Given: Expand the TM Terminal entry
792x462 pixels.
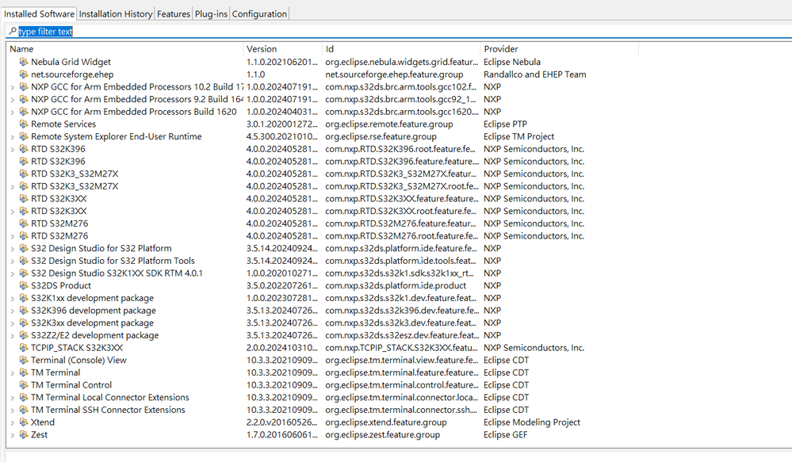Looking at the screenshot, I should tap(13, 372).
